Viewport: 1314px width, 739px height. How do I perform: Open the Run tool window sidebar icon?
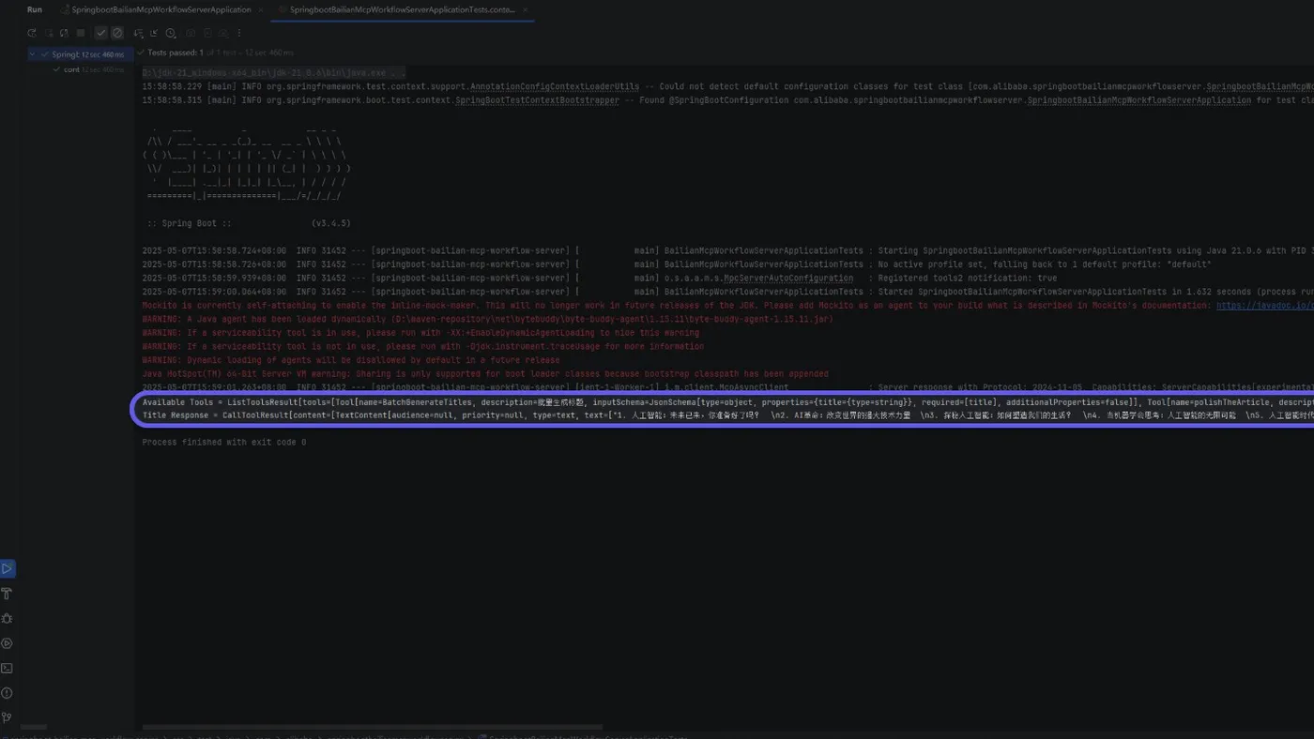tap(8, 568)
